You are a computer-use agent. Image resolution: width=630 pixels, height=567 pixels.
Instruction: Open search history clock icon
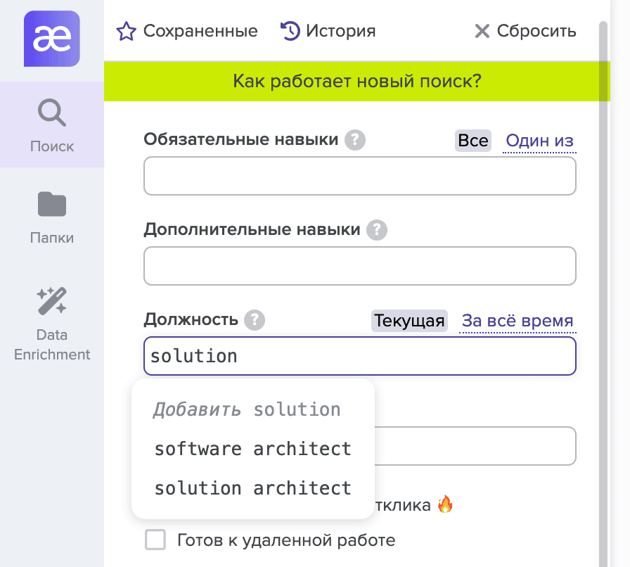click(289, 31)
